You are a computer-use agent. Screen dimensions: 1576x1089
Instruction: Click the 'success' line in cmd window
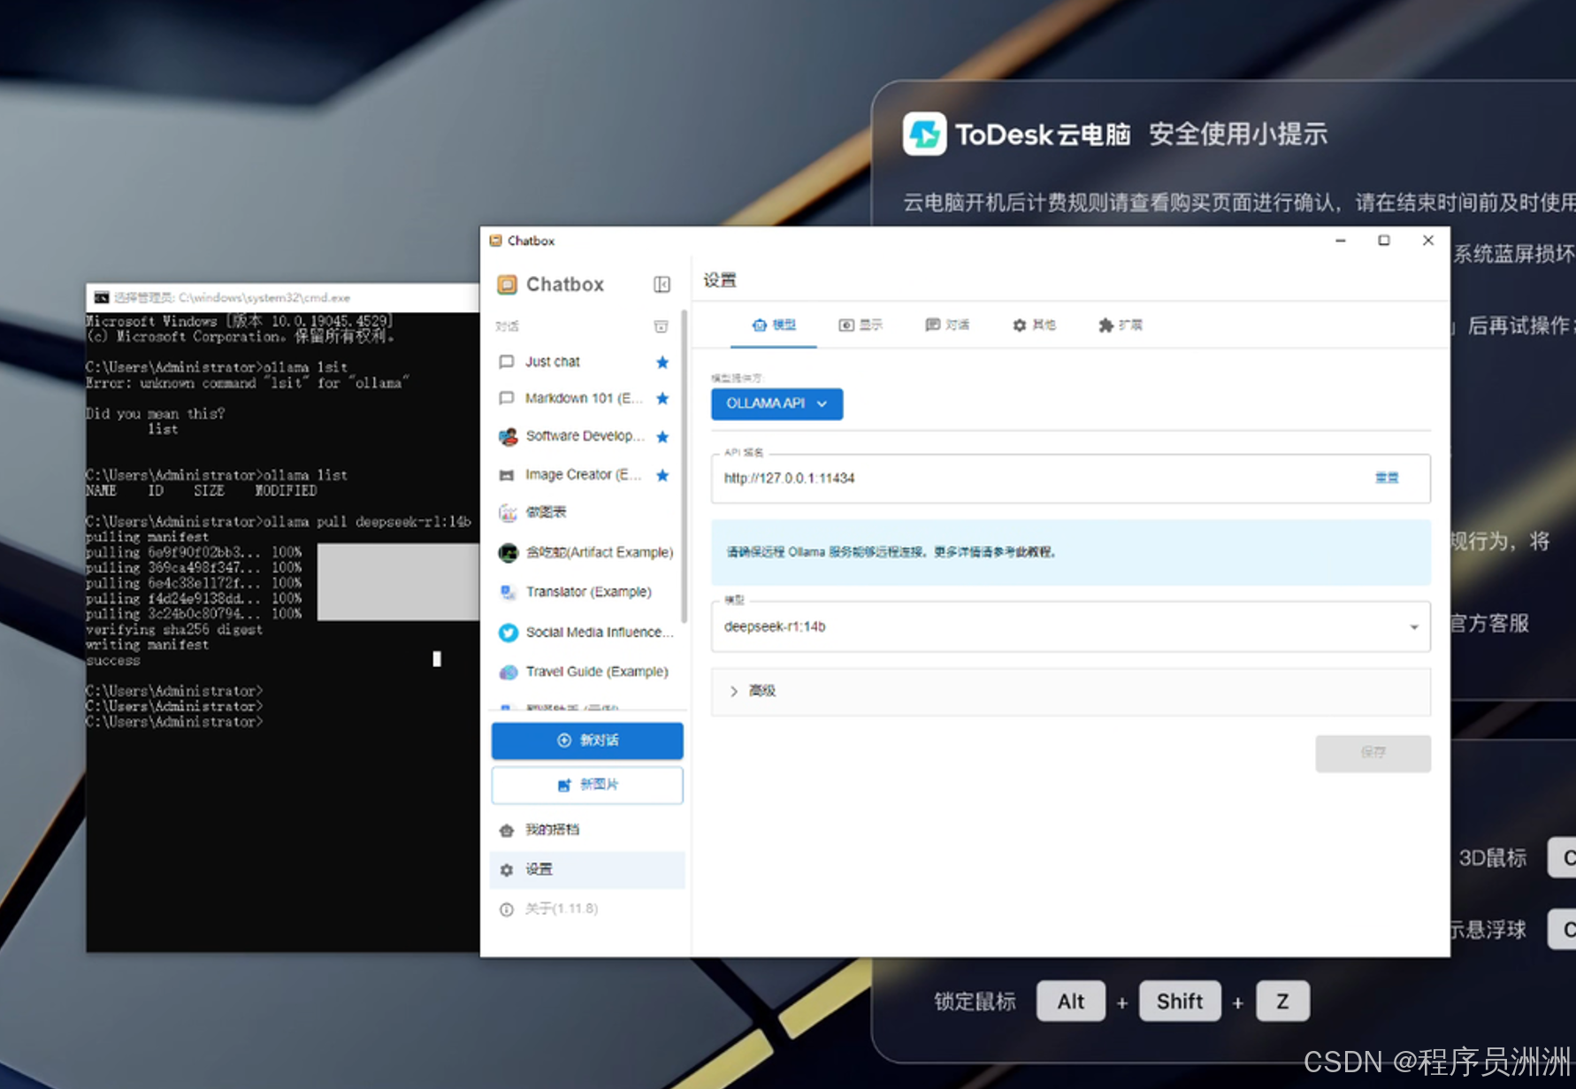coord(112,661)
